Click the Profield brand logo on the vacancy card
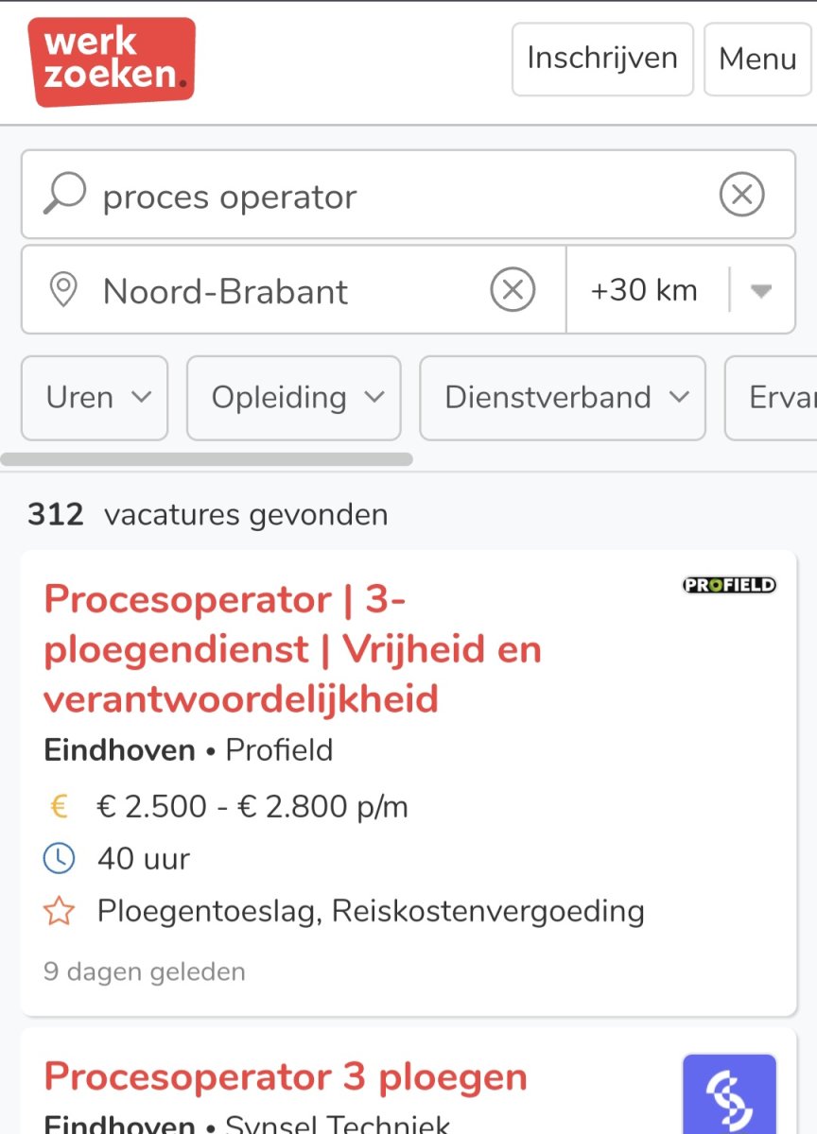Screen dimensions: 817x1134 (729, 584)
